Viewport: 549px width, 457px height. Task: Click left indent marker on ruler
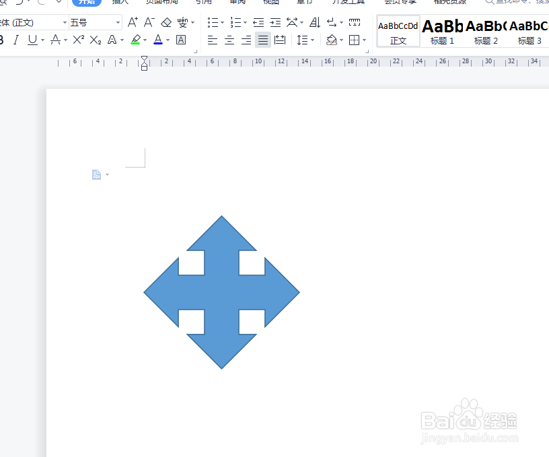click(144, 68)
